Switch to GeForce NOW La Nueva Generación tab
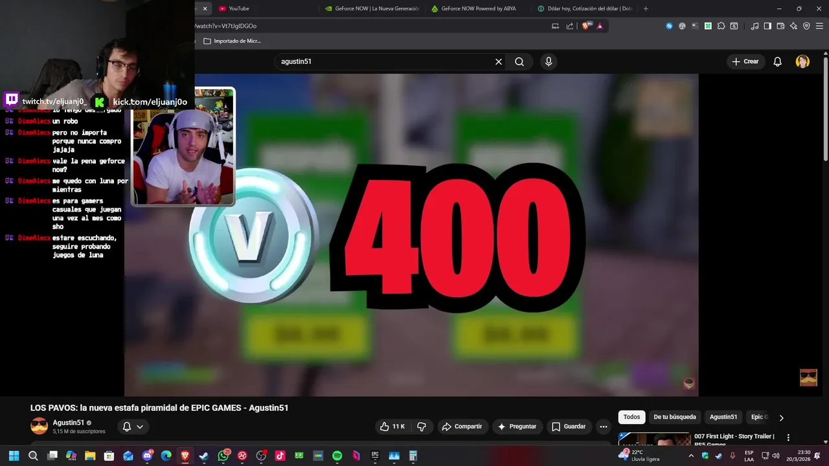This screenshot has width=829, height=466. point(372,8)
